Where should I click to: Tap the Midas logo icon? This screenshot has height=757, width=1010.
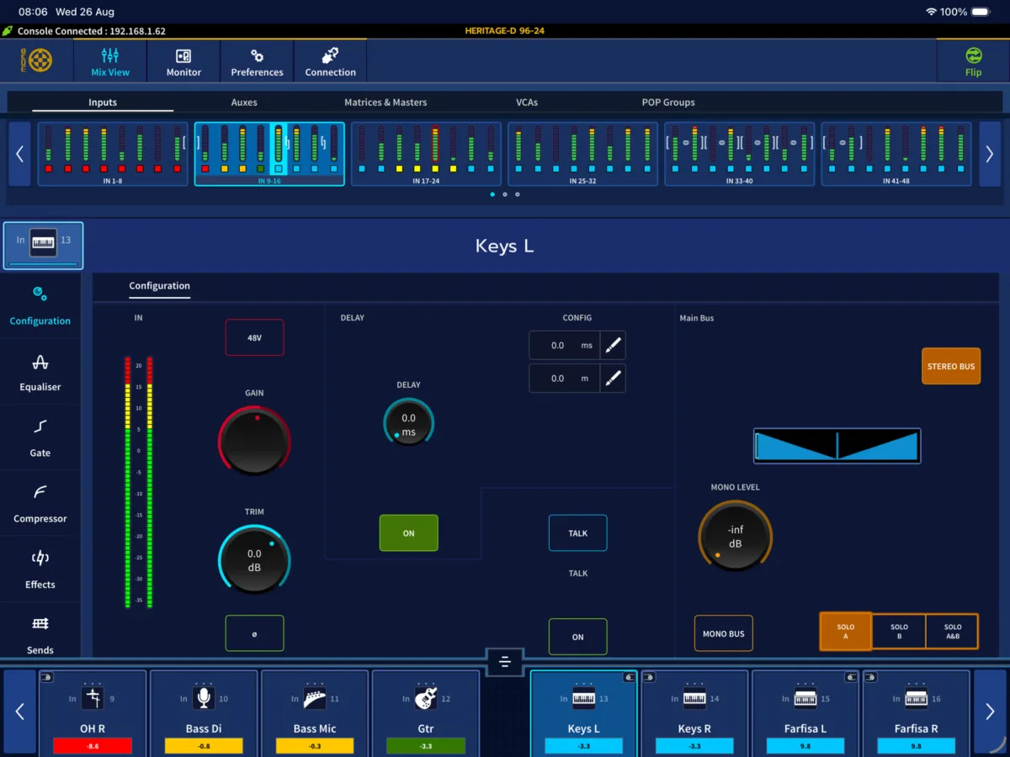click(x=36, y=61)
